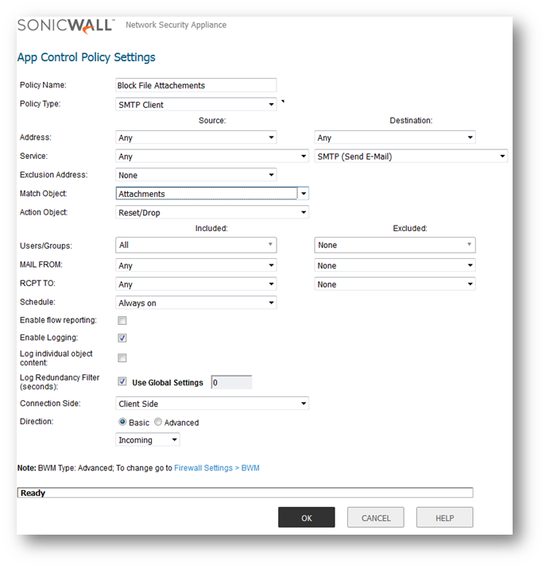
Task: Open the Schedule Always on dropdown
Action: click(x=196, y=303)
